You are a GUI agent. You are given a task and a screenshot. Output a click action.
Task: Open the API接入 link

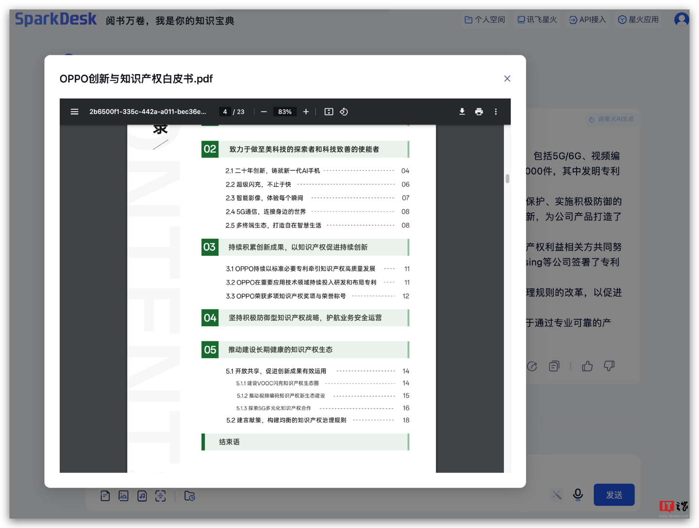point(587,20)
